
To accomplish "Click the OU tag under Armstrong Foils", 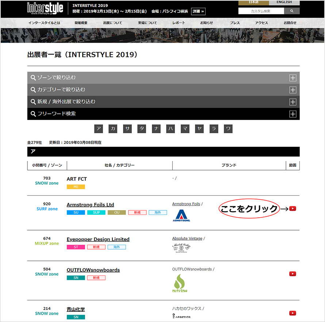I will (x=117, y=213).
